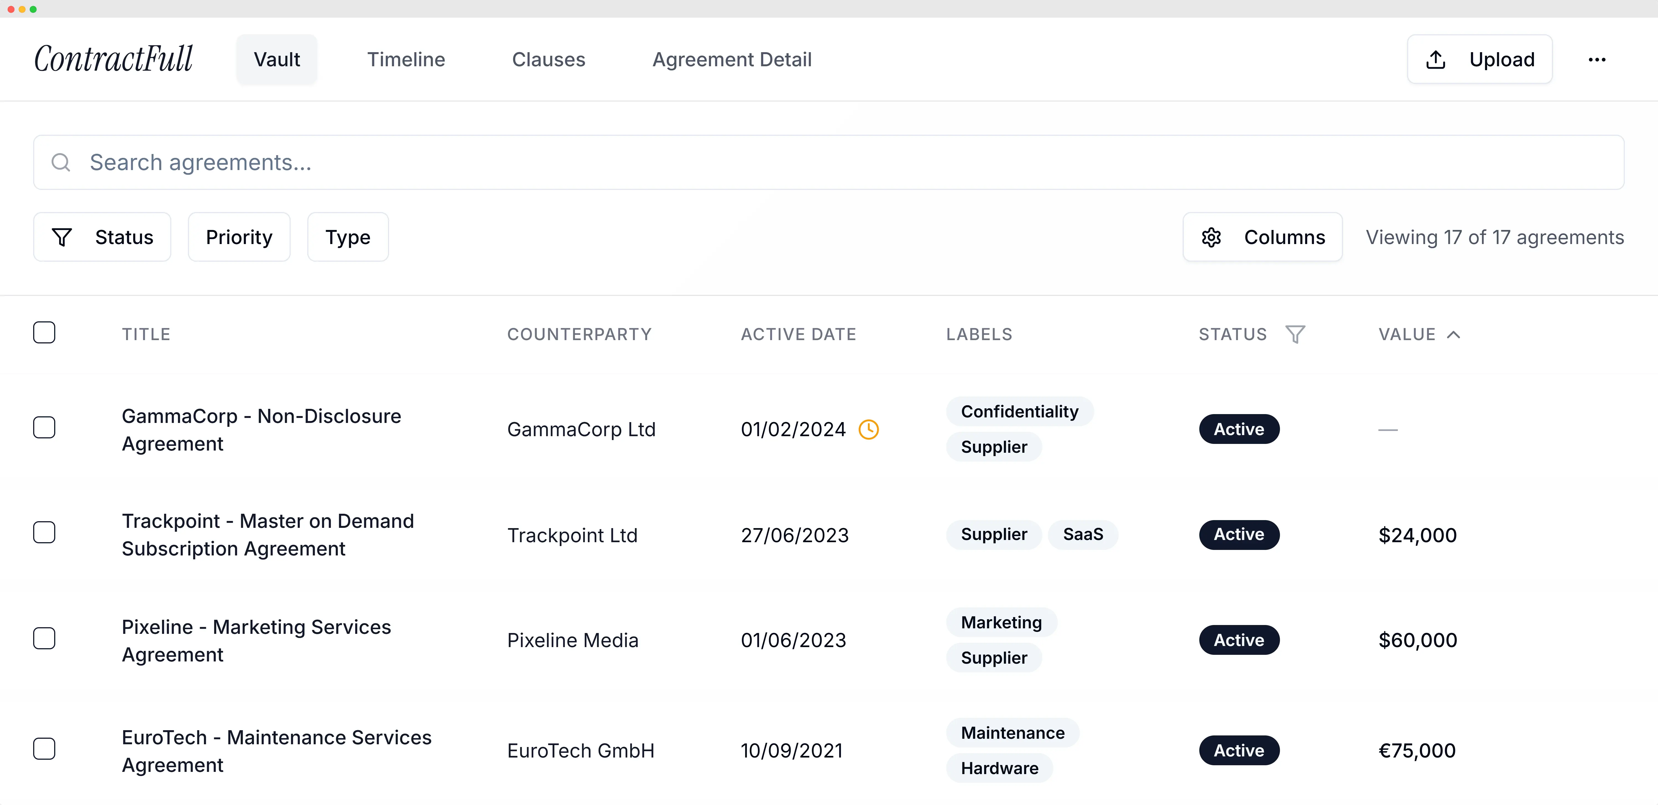Image resolution: width=1658 pixels, height=805 pixels.
Task: Click counterparty EuroTech GmbH
Action: pyautogui.click(x=581, y=751)
